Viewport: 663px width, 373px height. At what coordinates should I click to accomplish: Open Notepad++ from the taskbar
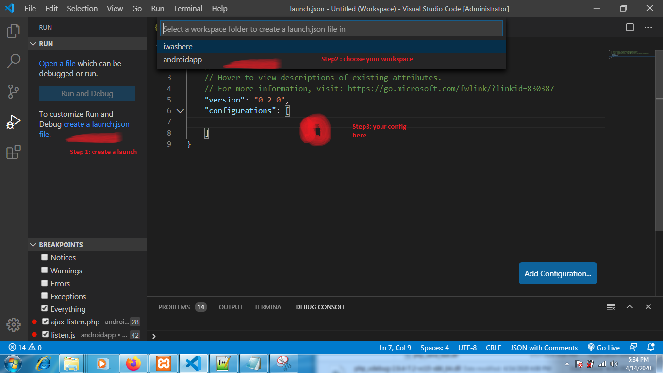pos(224,363)
